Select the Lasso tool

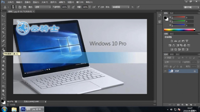tap(3, 24)
